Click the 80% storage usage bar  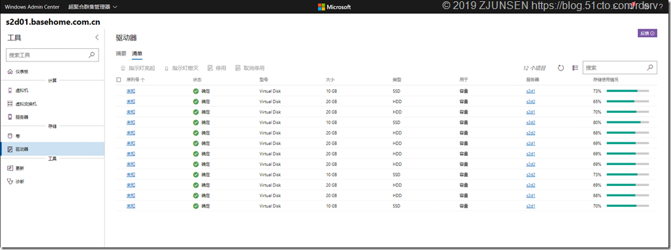pos(627,123)
